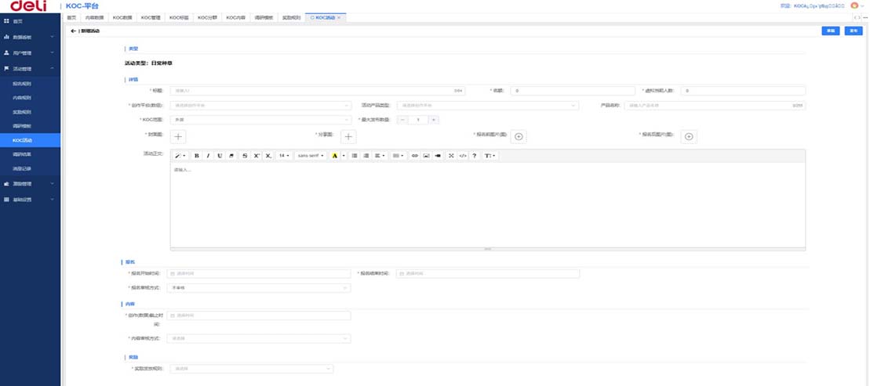Toggle italic formatting in the editor
The width and height of the screenshot is (870, 386).
208,156
